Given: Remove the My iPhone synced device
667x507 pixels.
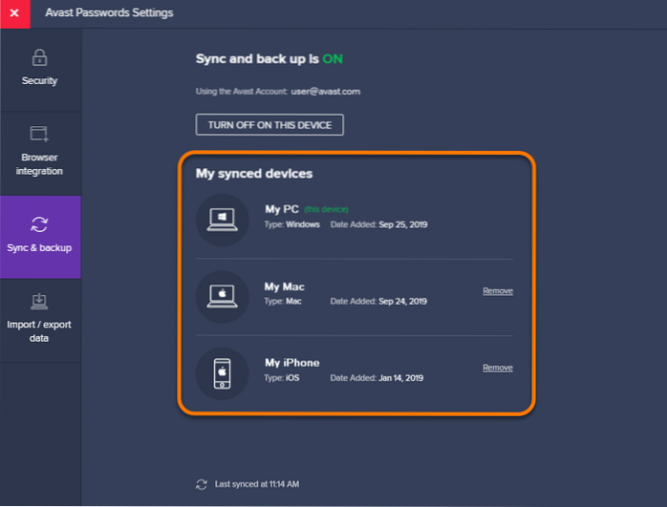Looking at the screenshot, I should [497, 368].
